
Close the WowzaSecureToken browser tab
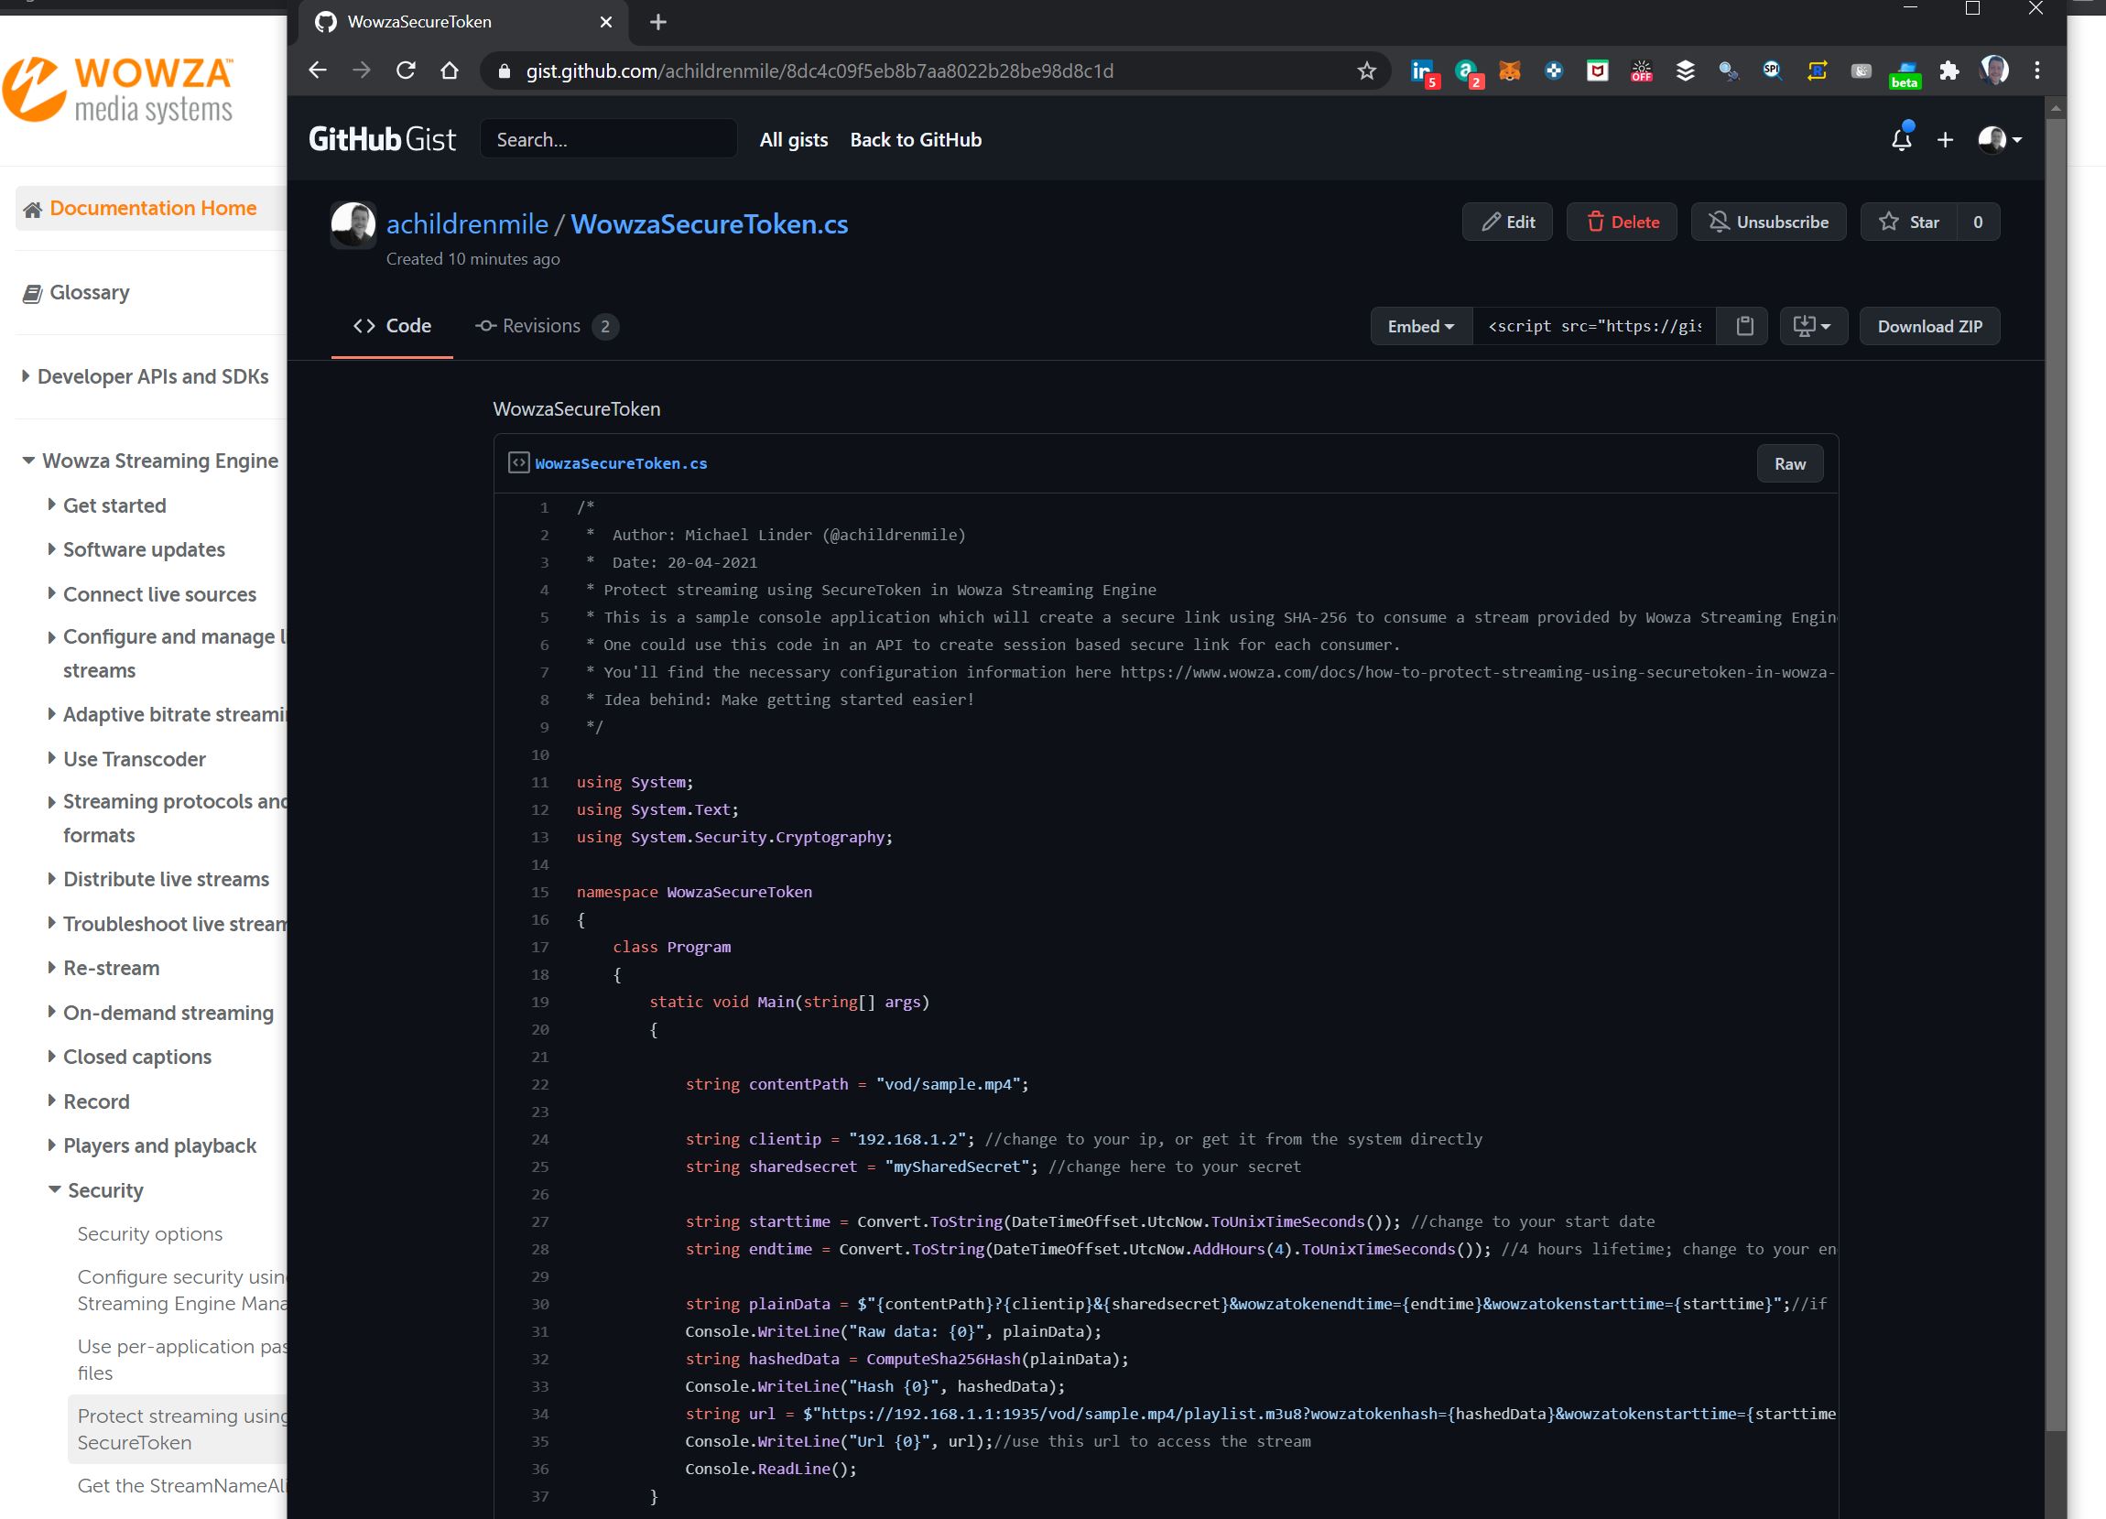pos(605,21)
